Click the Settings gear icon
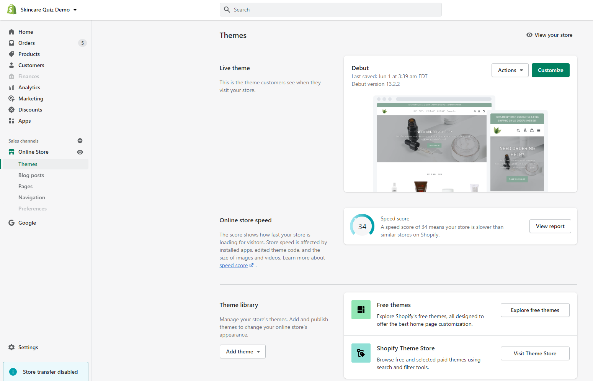Viewport: 593px width, 381px height. [x=11, y=347]
